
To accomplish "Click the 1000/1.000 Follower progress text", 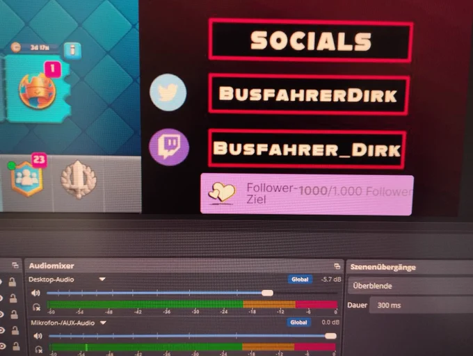I will coord(355,191).
